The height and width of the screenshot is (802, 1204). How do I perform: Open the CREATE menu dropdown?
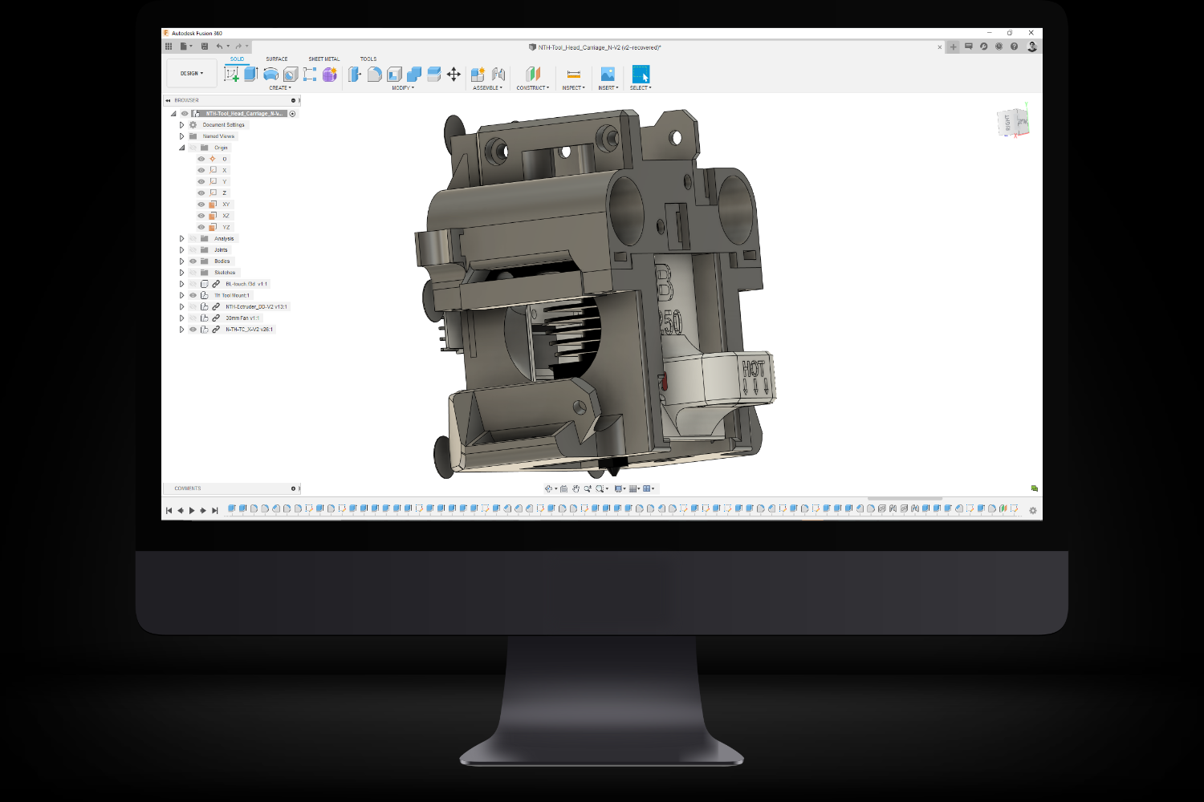(x=280, y=88)
